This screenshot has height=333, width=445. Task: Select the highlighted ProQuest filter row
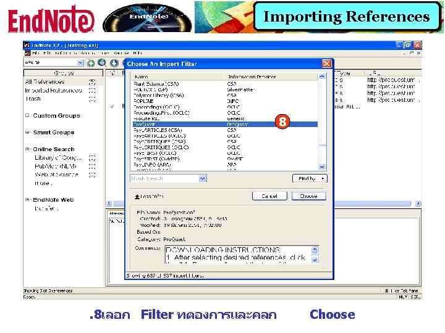coord(225,125)
